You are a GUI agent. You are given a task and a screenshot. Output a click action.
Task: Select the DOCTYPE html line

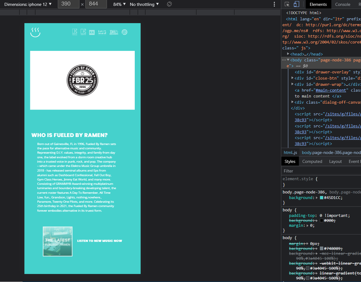tap(304, 13)
